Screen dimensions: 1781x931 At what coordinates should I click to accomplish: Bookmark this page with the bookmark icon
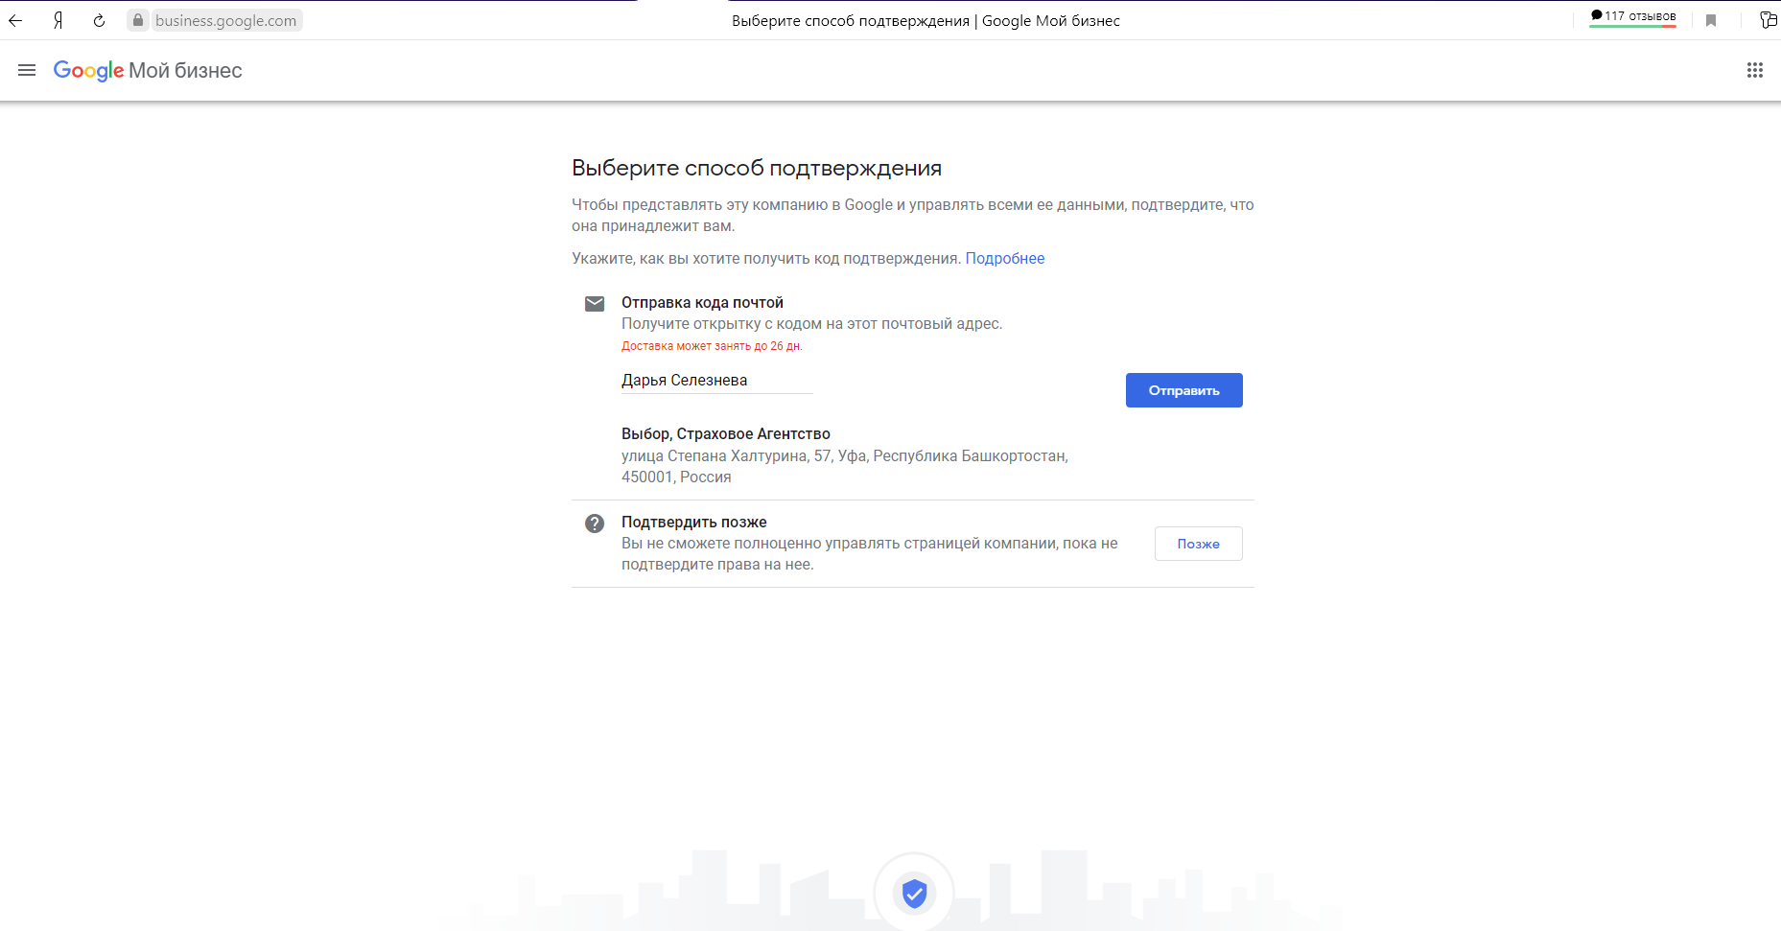pyautogui.click(x=1711, y=20)
